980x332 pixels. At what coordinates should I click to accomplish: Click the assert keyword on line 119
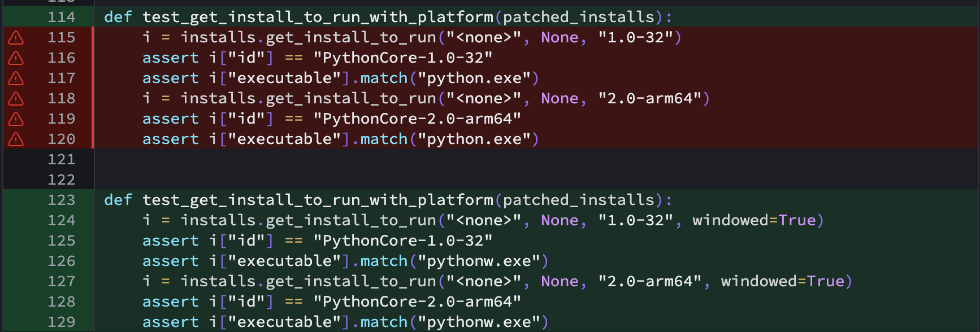tap(171, 119)
